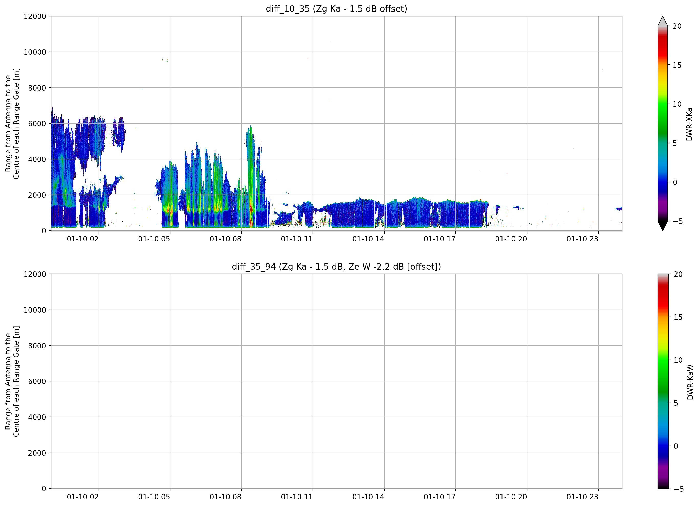Select the DWR-XKa colorbar label
The width and height of the screenshot is (699, 506).
[690, 124]
